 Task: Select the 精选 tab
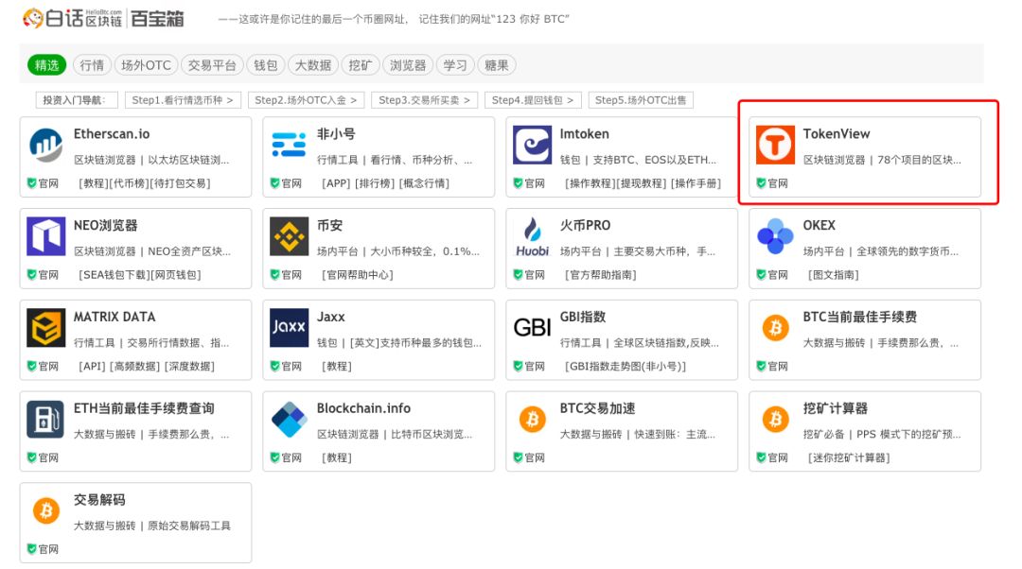pyautogui.click(x=47, y=65)
